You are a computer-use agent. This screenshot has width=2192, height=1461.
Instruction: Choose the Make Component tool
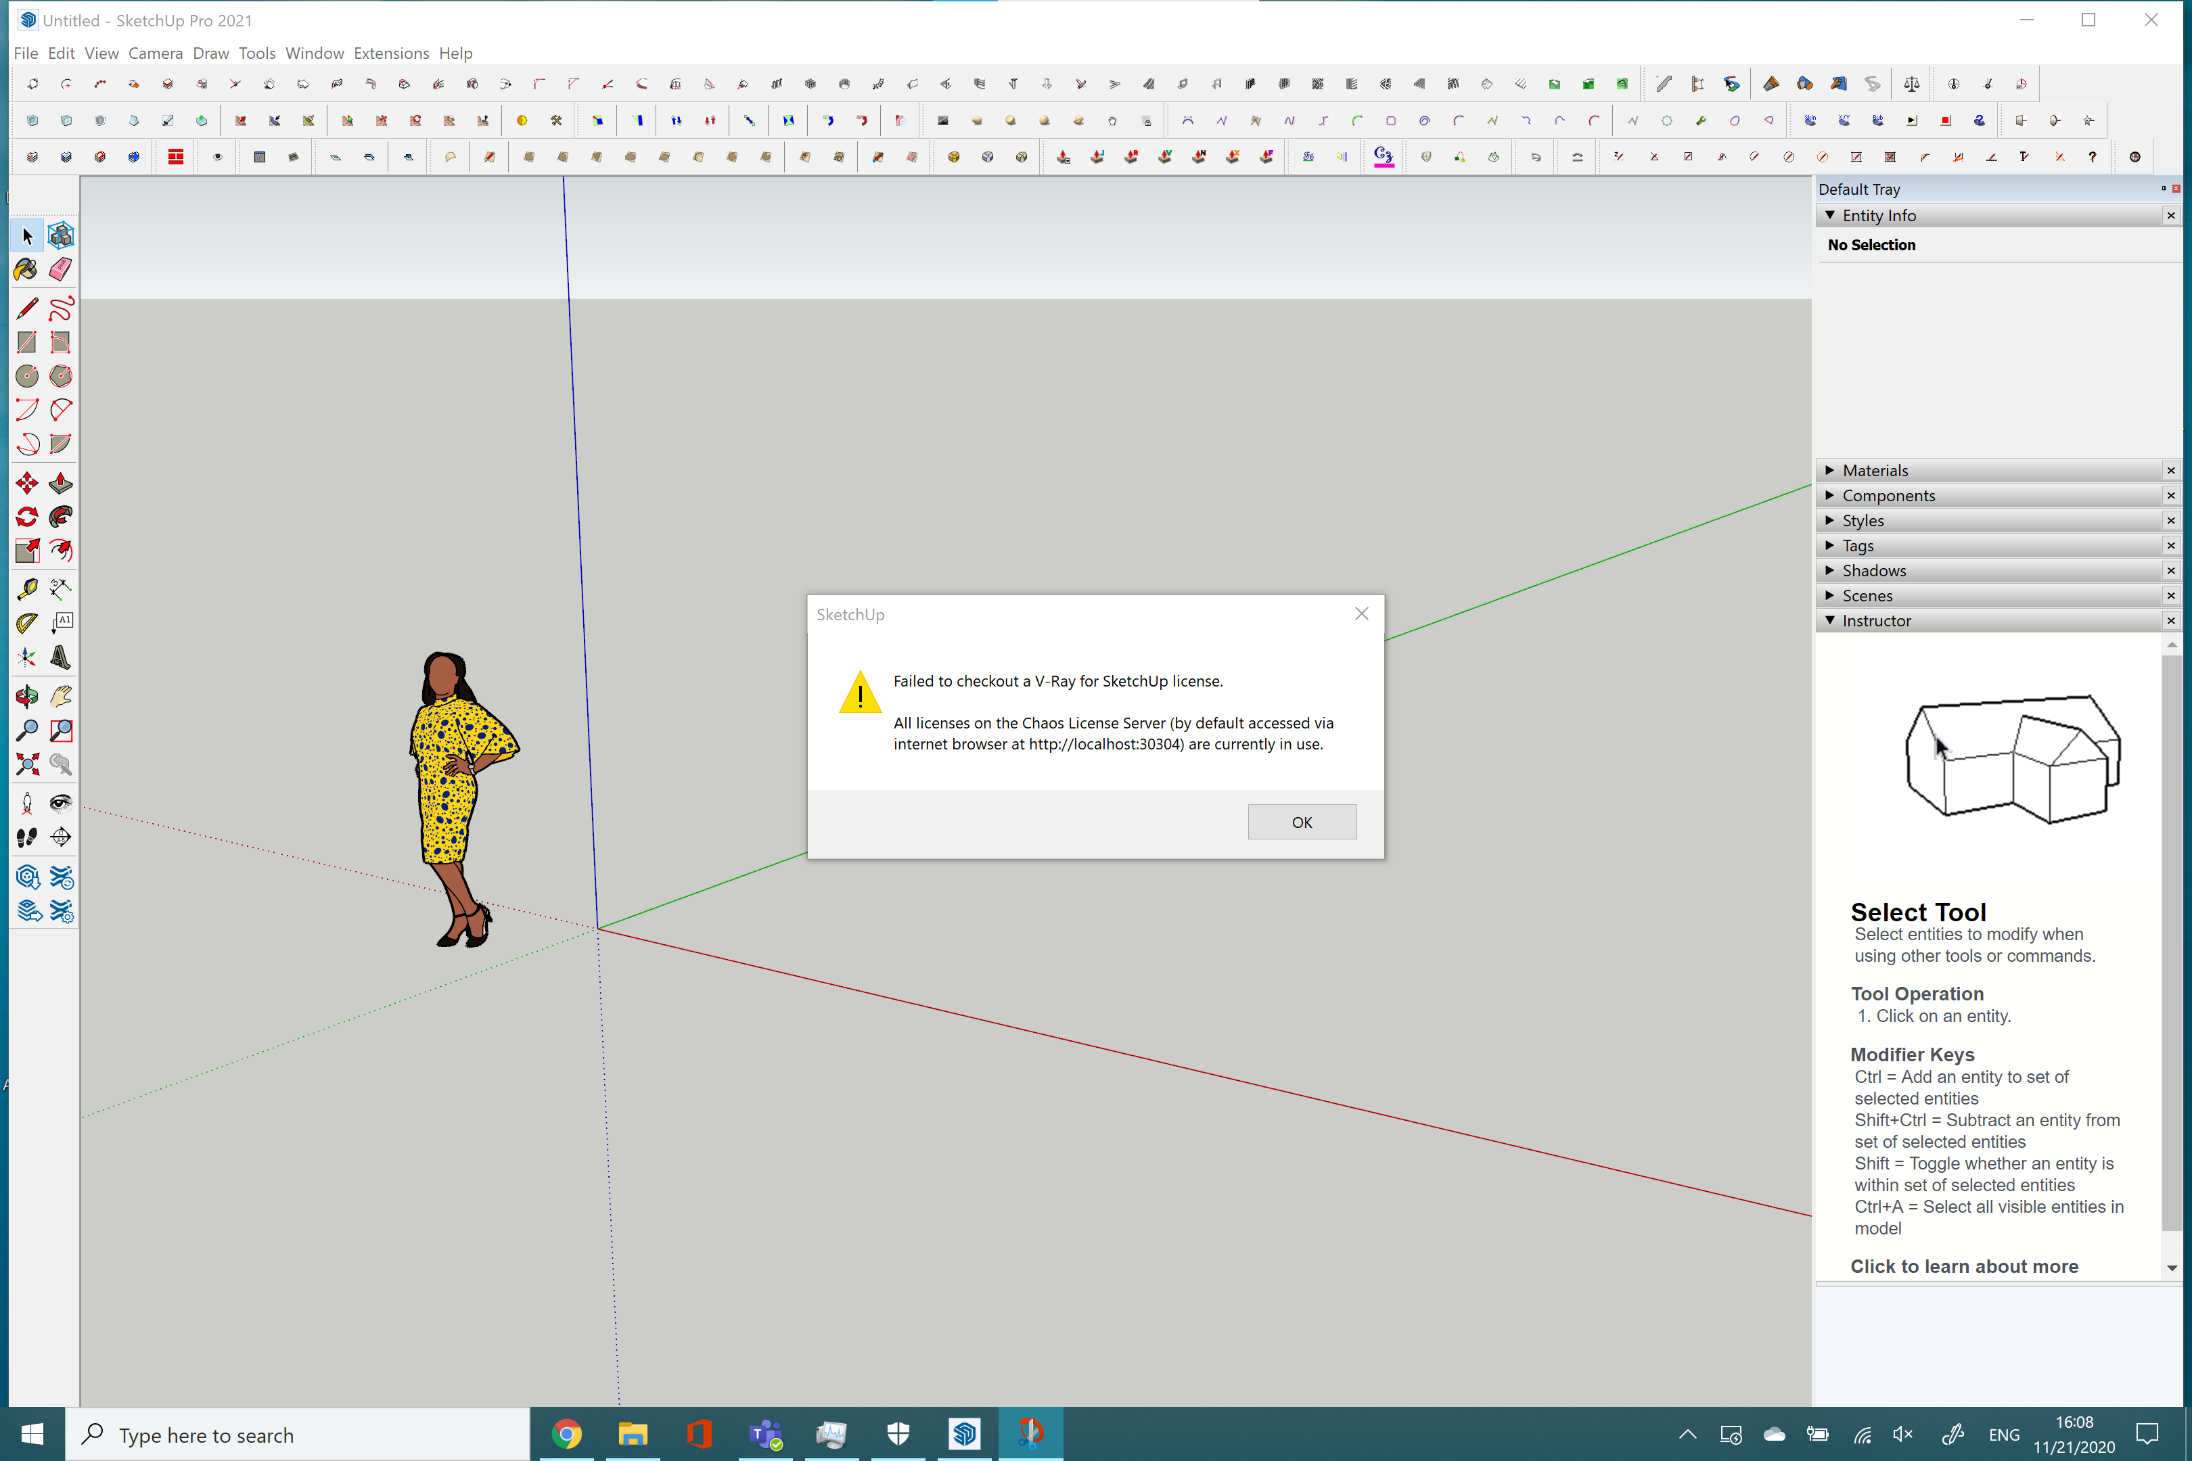(x=61, y=236)
